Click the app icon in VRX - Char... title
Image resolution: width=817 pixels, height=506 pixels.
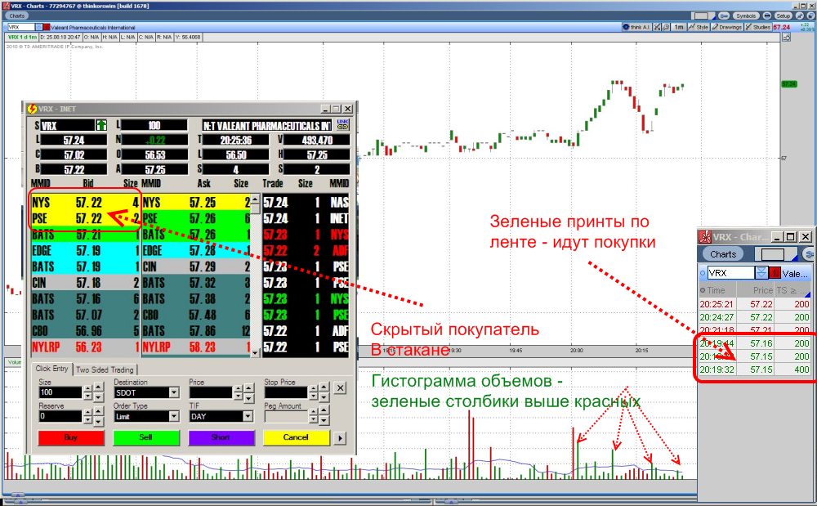tap(705, 236)
